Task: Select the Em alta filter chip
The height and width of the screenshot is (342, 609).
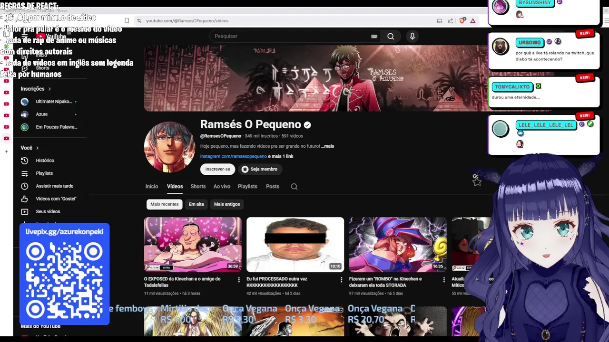Action: pos(196,204)
